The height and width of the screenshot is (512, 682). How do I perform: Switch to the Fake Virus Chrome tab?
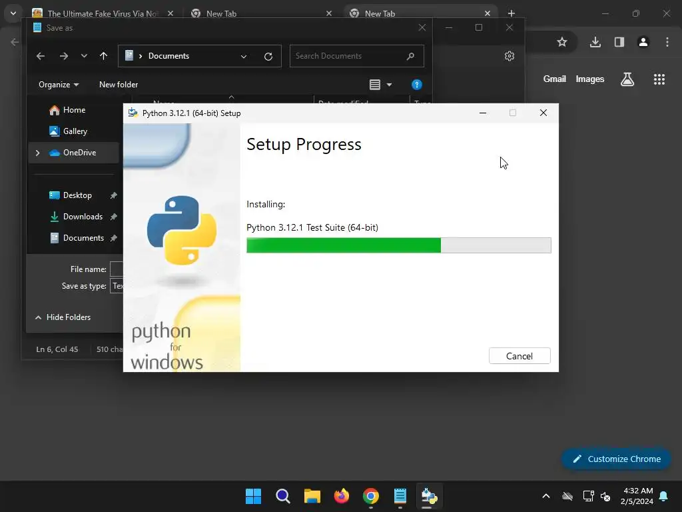[103, 13]
